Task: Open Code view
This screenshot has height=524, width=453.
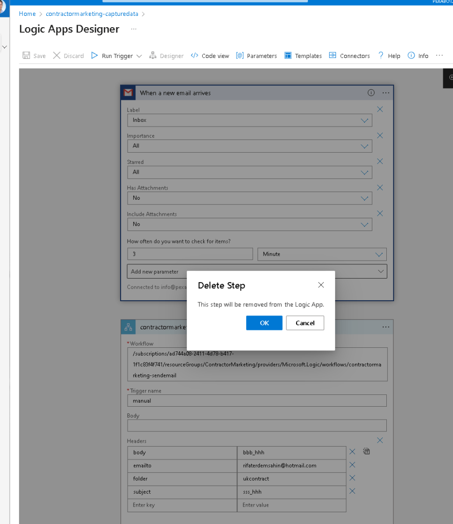Action: pos(210,55)
